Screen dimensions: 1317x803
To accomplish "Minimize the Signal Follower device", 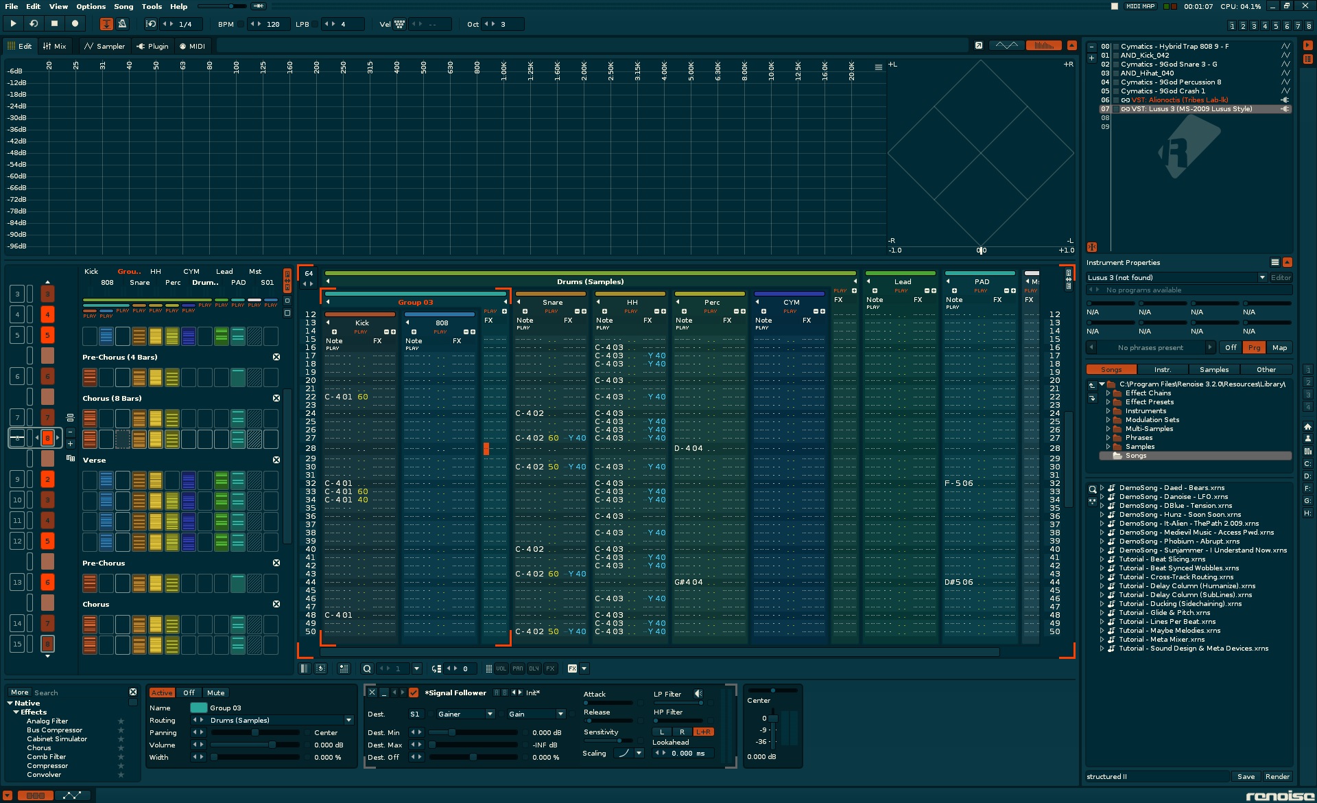I will (384, 693).
